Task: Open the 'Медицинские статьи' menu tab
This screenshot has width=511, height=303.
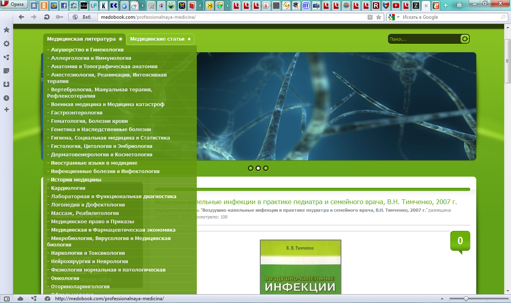Action: coord(160,39)
